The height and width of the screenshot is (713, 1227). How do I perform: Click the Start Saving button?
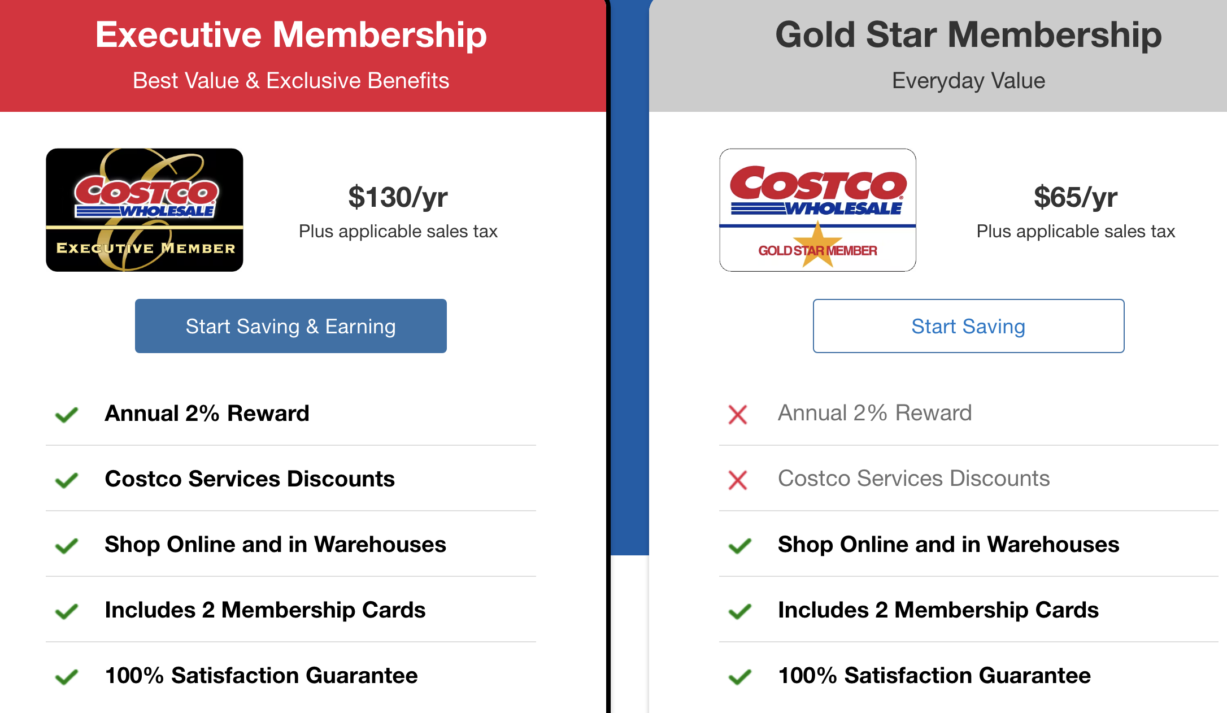click(968, 326)
